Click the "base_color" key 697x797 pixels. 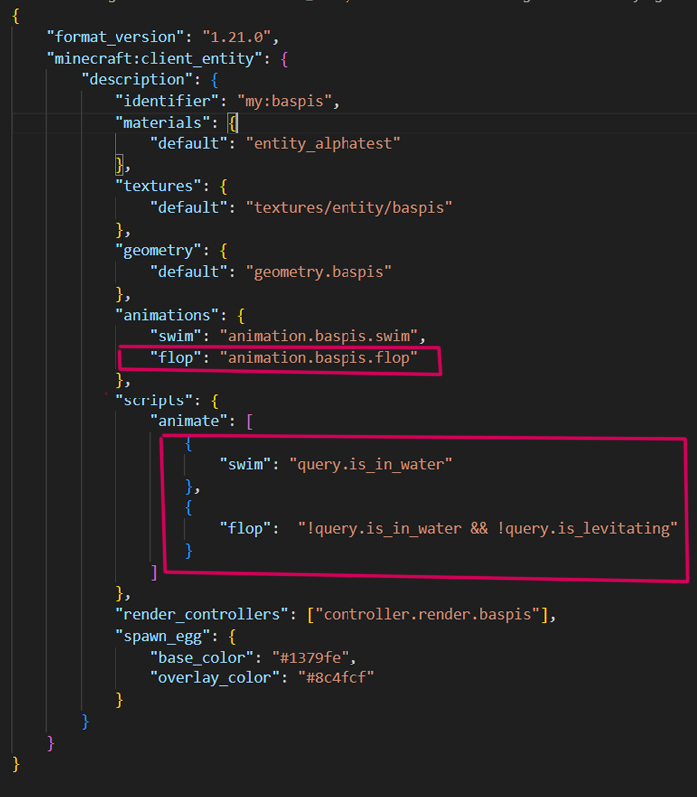(x=202, y=658)
